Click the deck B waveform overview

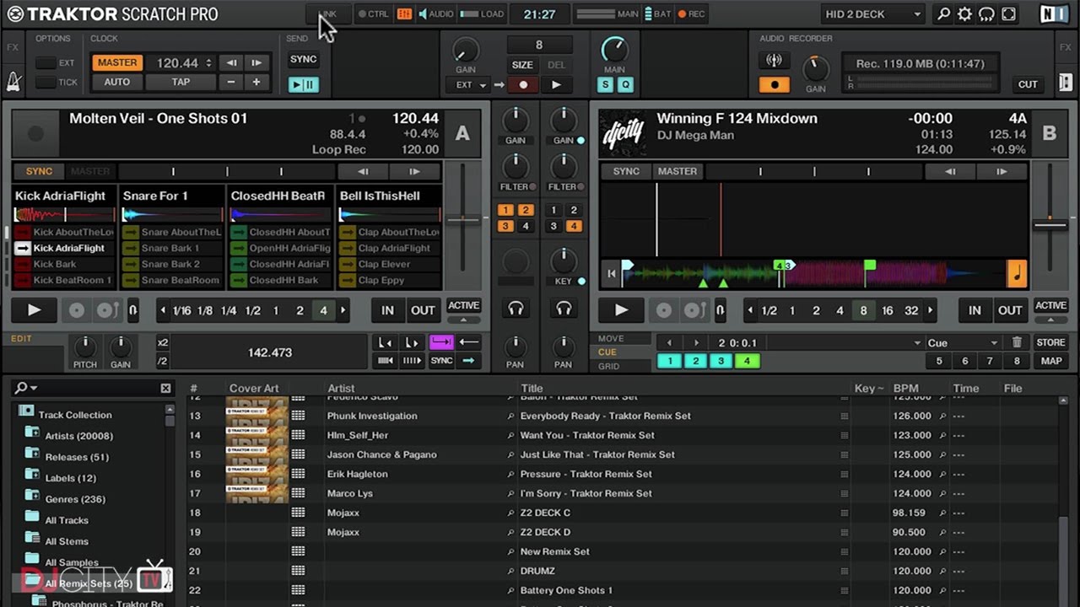pos(813,273)
